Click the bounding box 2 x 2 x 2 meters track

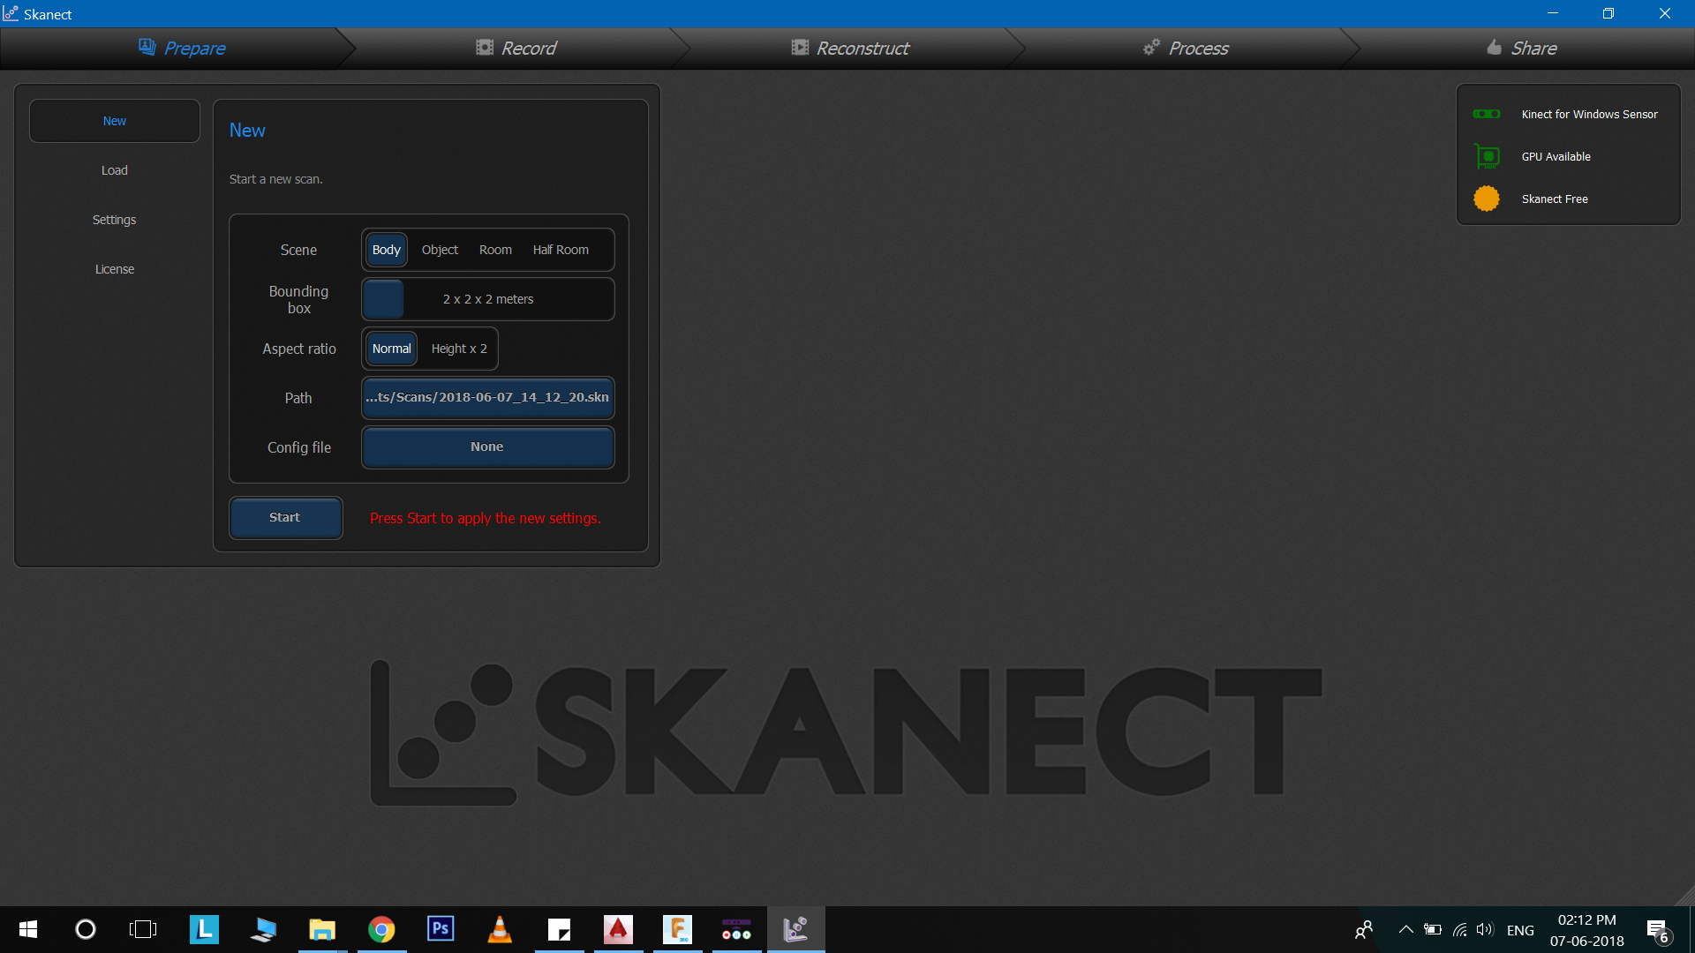coord(488,299)
